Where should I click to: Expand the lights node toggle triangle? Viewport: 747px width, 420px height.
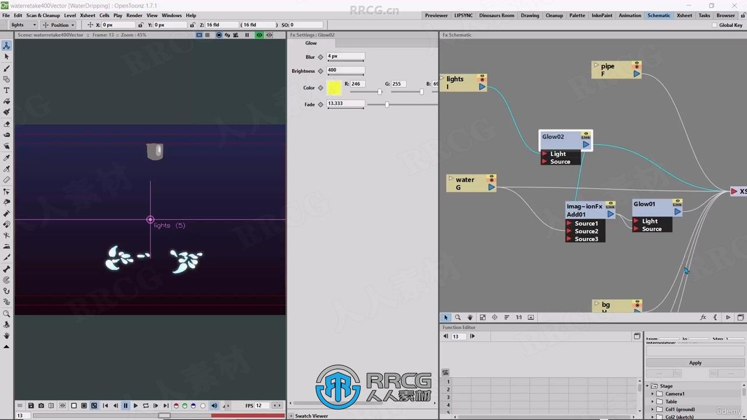[x=442, y=78]
